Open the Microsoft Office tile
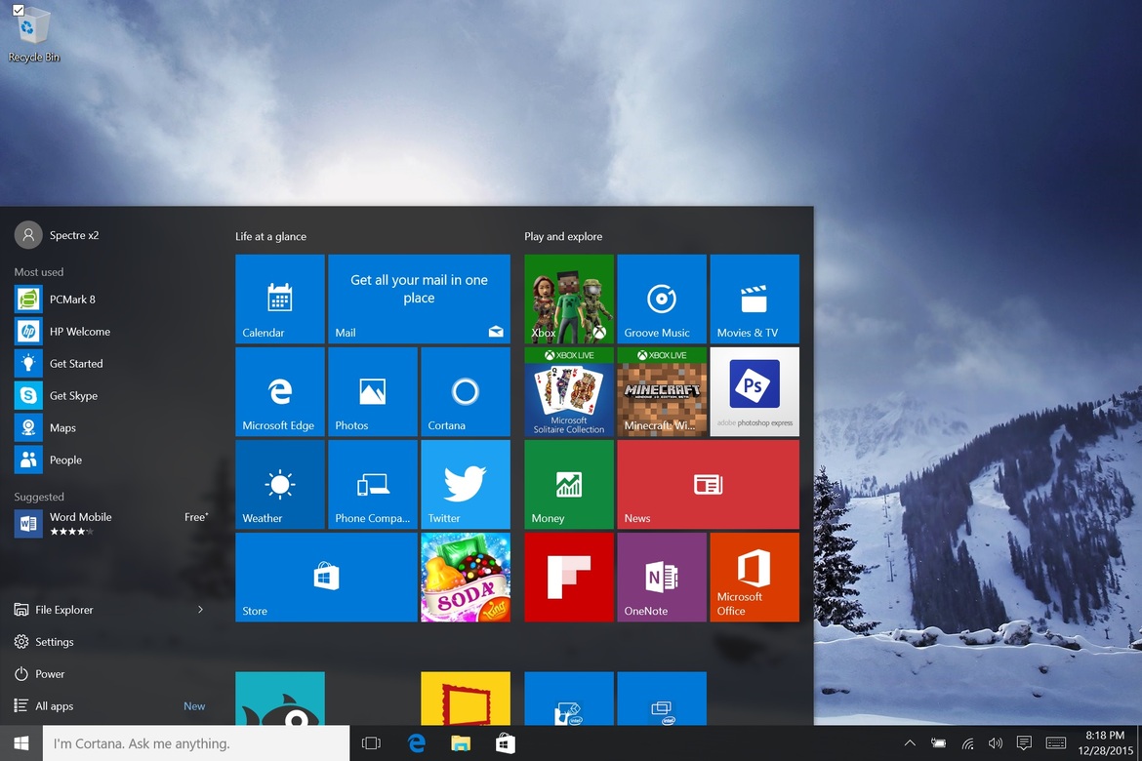1142x761 pixels. pyautogui.click(x=755, y=577)
